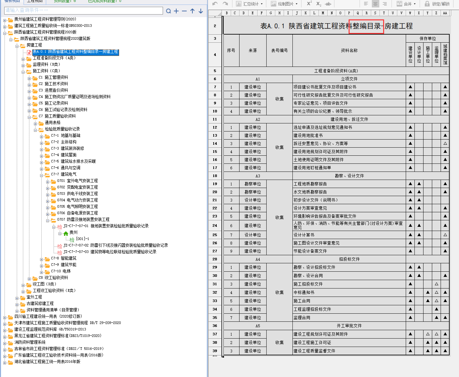
Task: Expand 工程准备阶段文件（A类）node
Action: click(23, 59)
